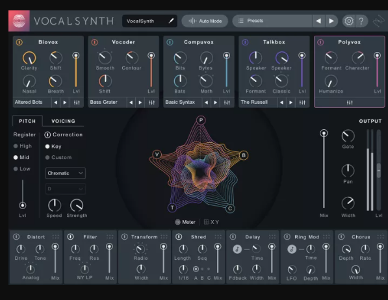Select the P node on the visualizer
The width and height of the screenshot is (388, 300).
[x=201, y=120]
